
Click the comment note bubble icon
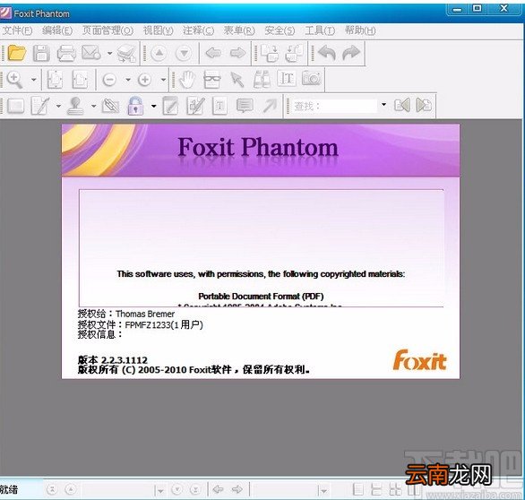[245, 106]
